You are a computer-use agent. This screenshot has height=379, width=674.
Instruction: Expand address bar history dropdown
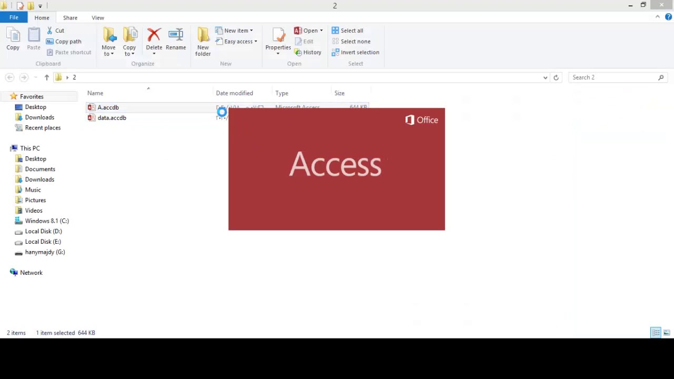click(x=545, y=77)
